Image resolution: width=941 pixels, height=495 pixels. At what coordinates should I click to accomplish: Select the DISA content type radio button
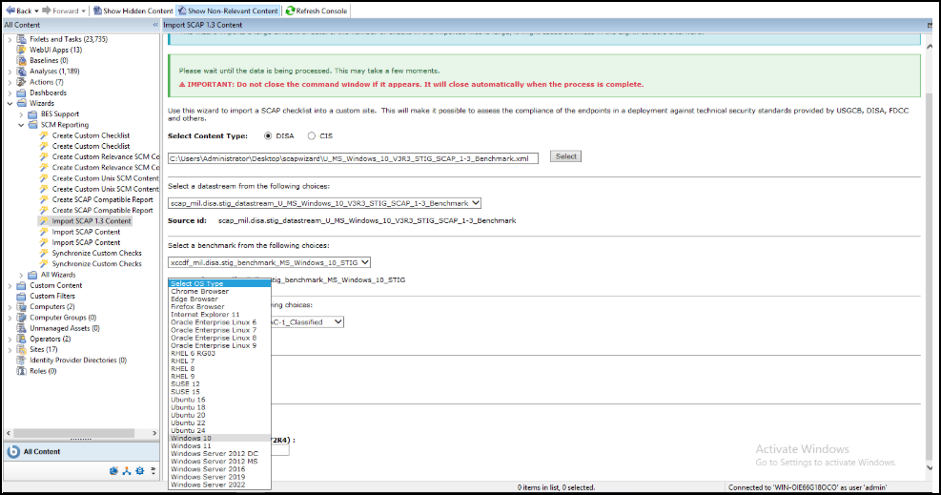[268, 136]
